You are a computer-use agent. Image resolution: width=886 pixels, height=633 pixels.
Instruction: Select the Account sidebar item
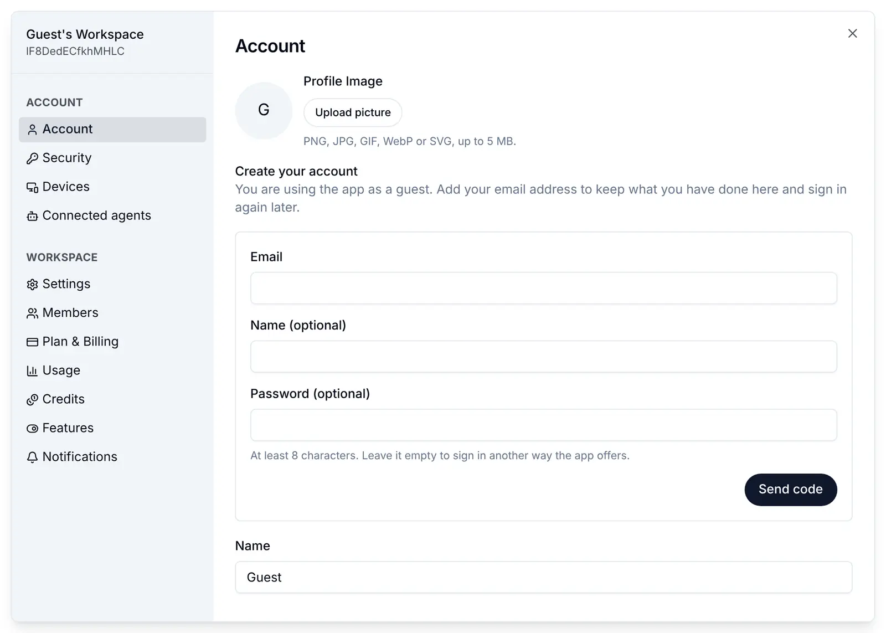[112, 129]
